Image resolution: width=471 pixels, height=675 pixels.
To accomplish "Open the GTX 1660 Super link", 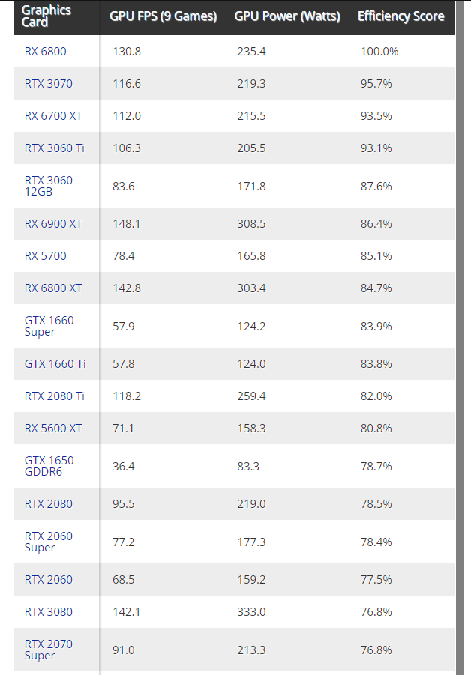I will [x=49, y=326].
